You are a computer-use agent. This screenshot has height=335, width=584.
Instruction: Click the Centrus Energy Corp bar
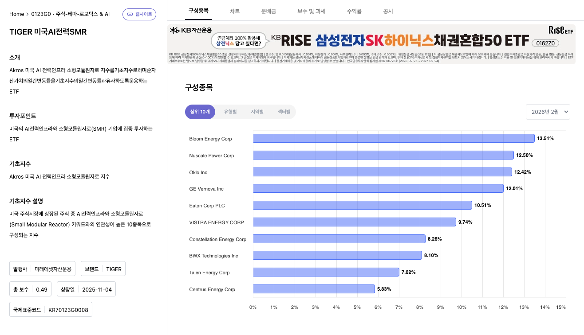pyautogui.click(x=314, y=289)
